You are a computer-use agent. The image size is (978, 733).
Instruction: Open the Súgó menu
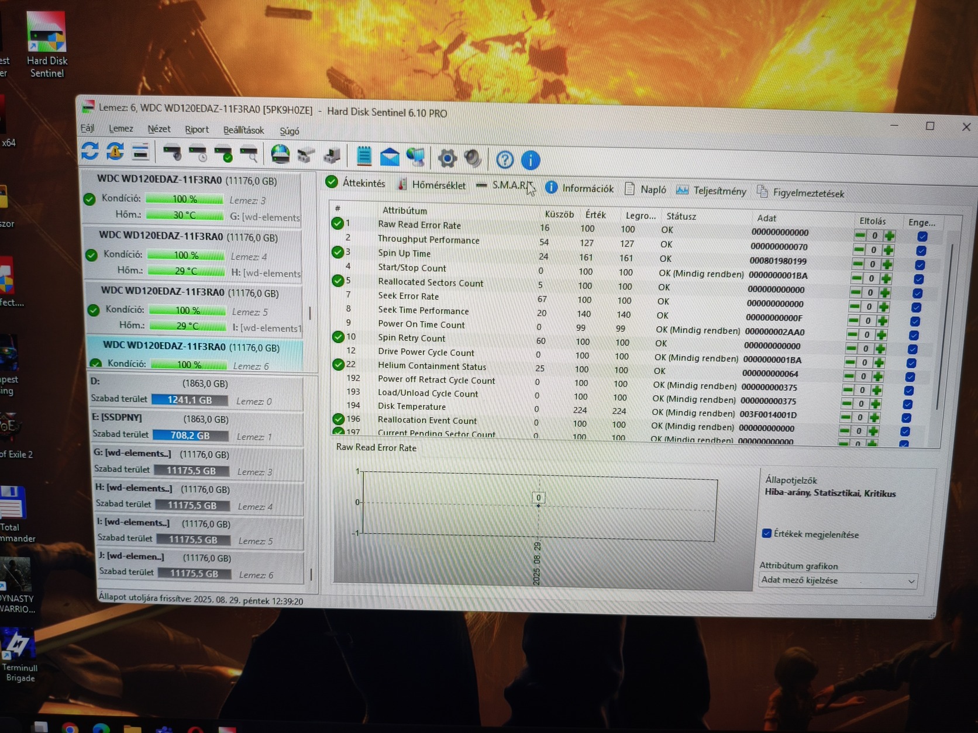click(289, 131)
